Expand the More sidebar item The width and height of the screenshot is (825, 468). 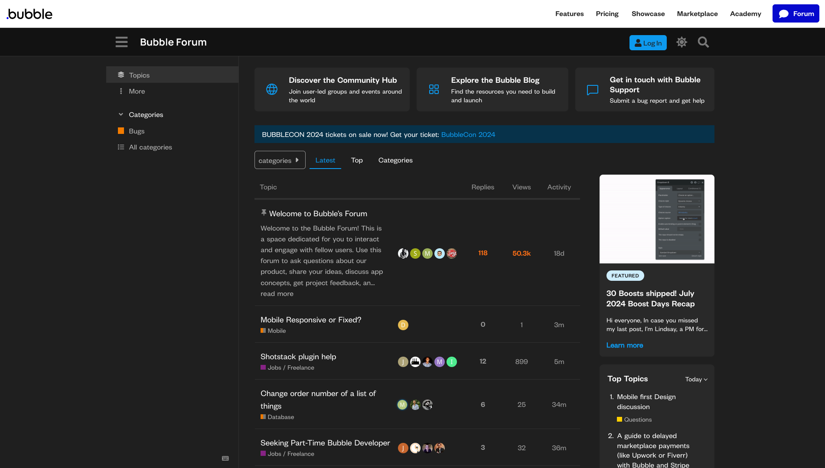tap(137, 91)
